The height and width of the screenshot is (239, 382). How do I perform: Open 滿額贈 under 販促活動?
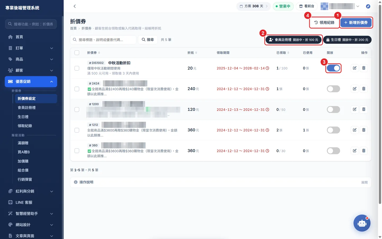pyautogui.click(x=23, y=143)
